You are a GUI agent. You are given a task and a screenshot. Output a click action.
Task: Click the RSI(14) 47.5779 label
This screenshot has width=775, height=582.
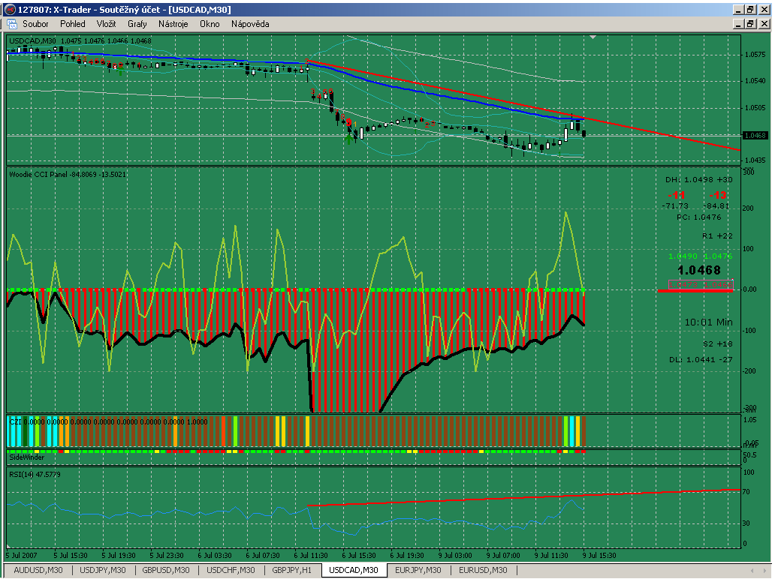[35, 475]
